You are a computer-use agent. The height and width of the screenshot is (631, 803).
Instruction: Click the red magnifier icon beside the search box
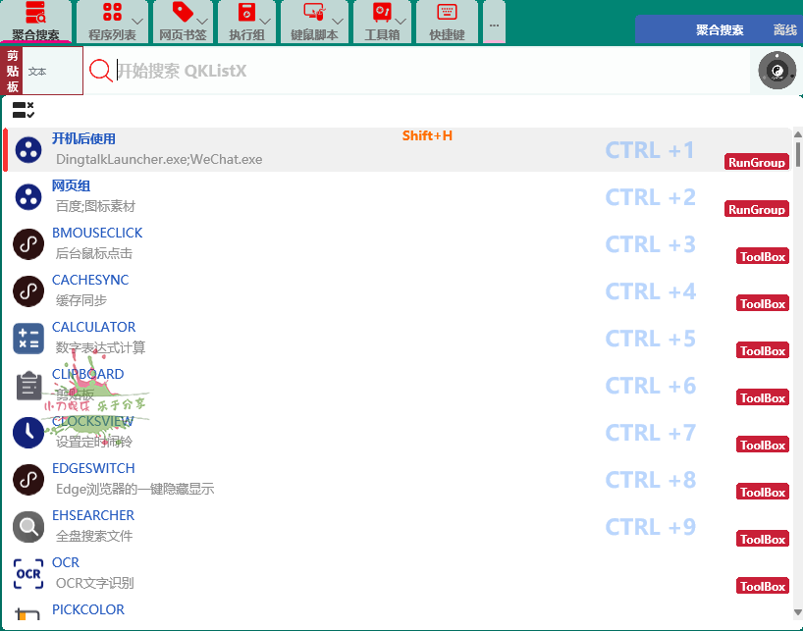point(101,70)
